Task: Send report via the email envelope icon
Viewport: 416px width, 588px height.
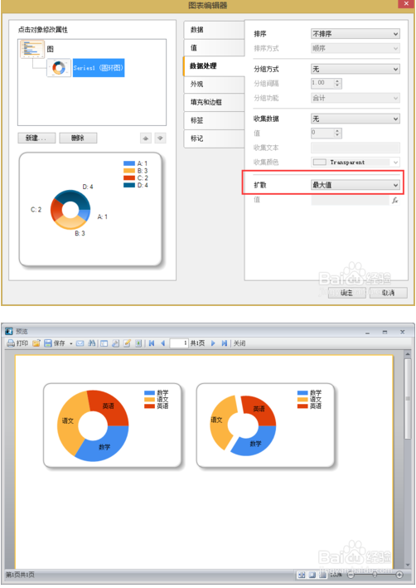Action: pos(80,343)
